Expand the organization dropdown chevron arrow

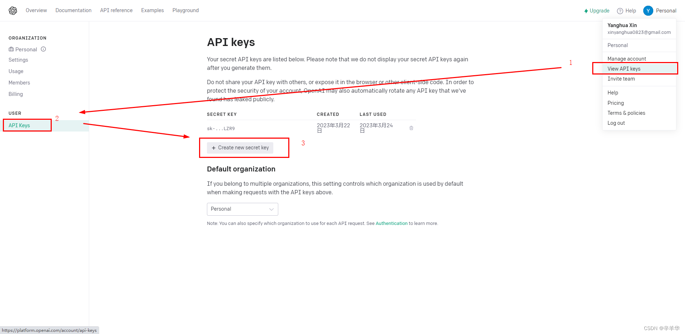click(272, 209)
